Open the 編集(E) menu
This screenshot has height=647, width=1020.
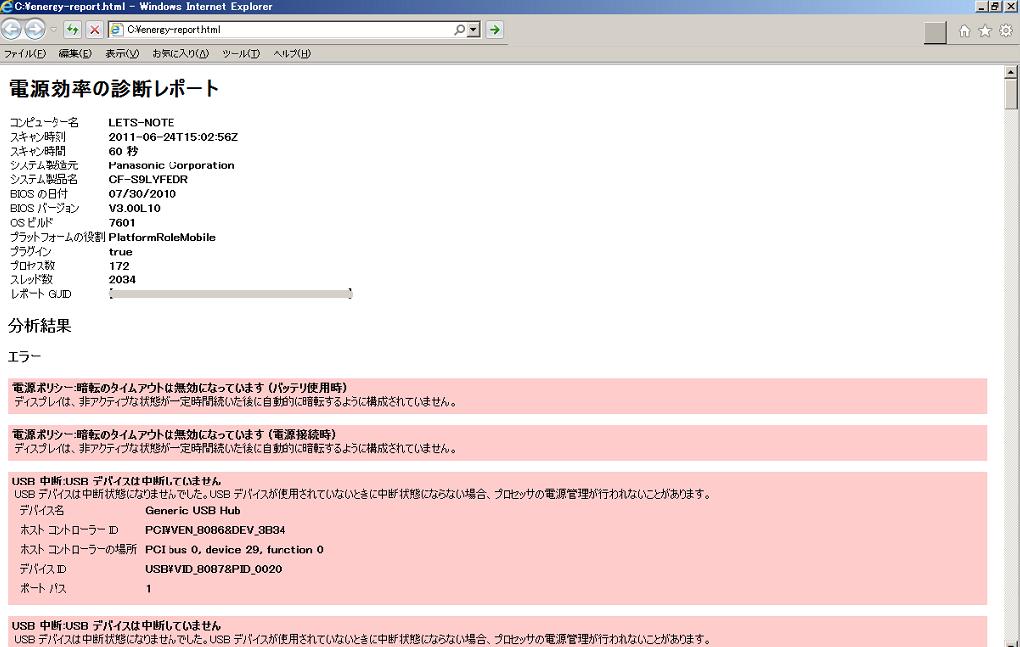pos(75,54)
